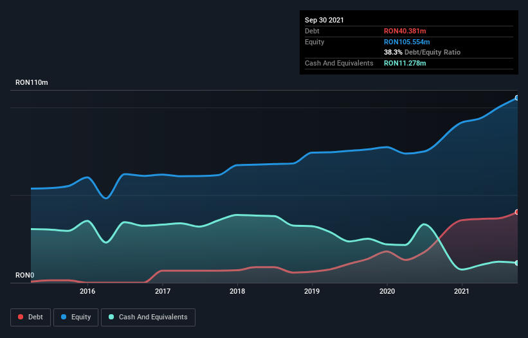528x338 pixels.
Task: Select the 2021 axis label
Action: pos(462,291)
